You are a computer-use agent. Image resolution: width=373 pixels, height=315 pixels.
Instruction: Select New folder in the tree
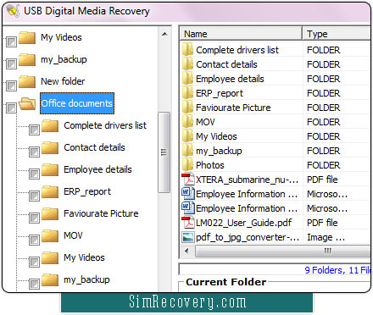63,81
